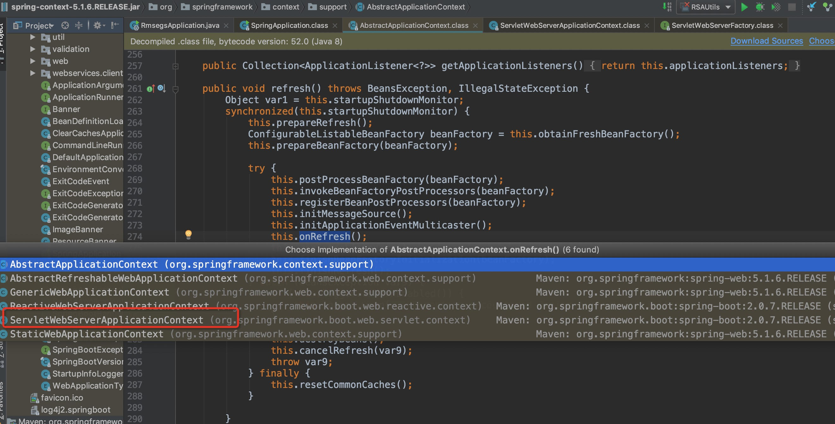Select ServletWebServerApplicationContext implementation in popup
The height and width of the screenshot is (424, 835).
tap(107, 320)
